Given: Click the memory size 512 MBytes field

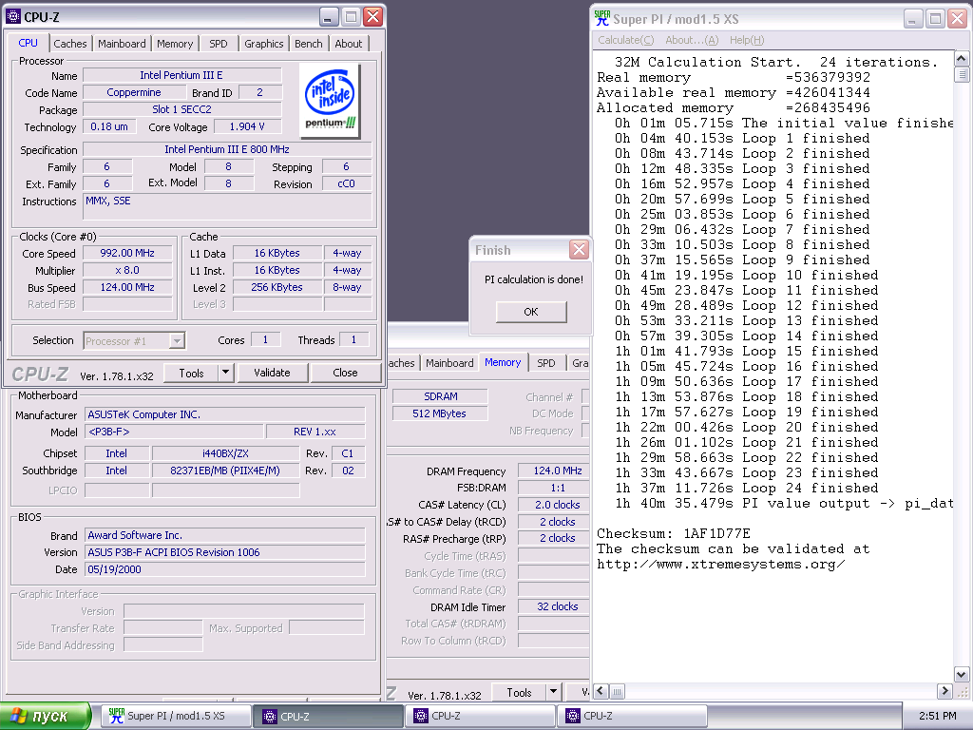Looking at the screenshot, I should click(x=439, y=413).
